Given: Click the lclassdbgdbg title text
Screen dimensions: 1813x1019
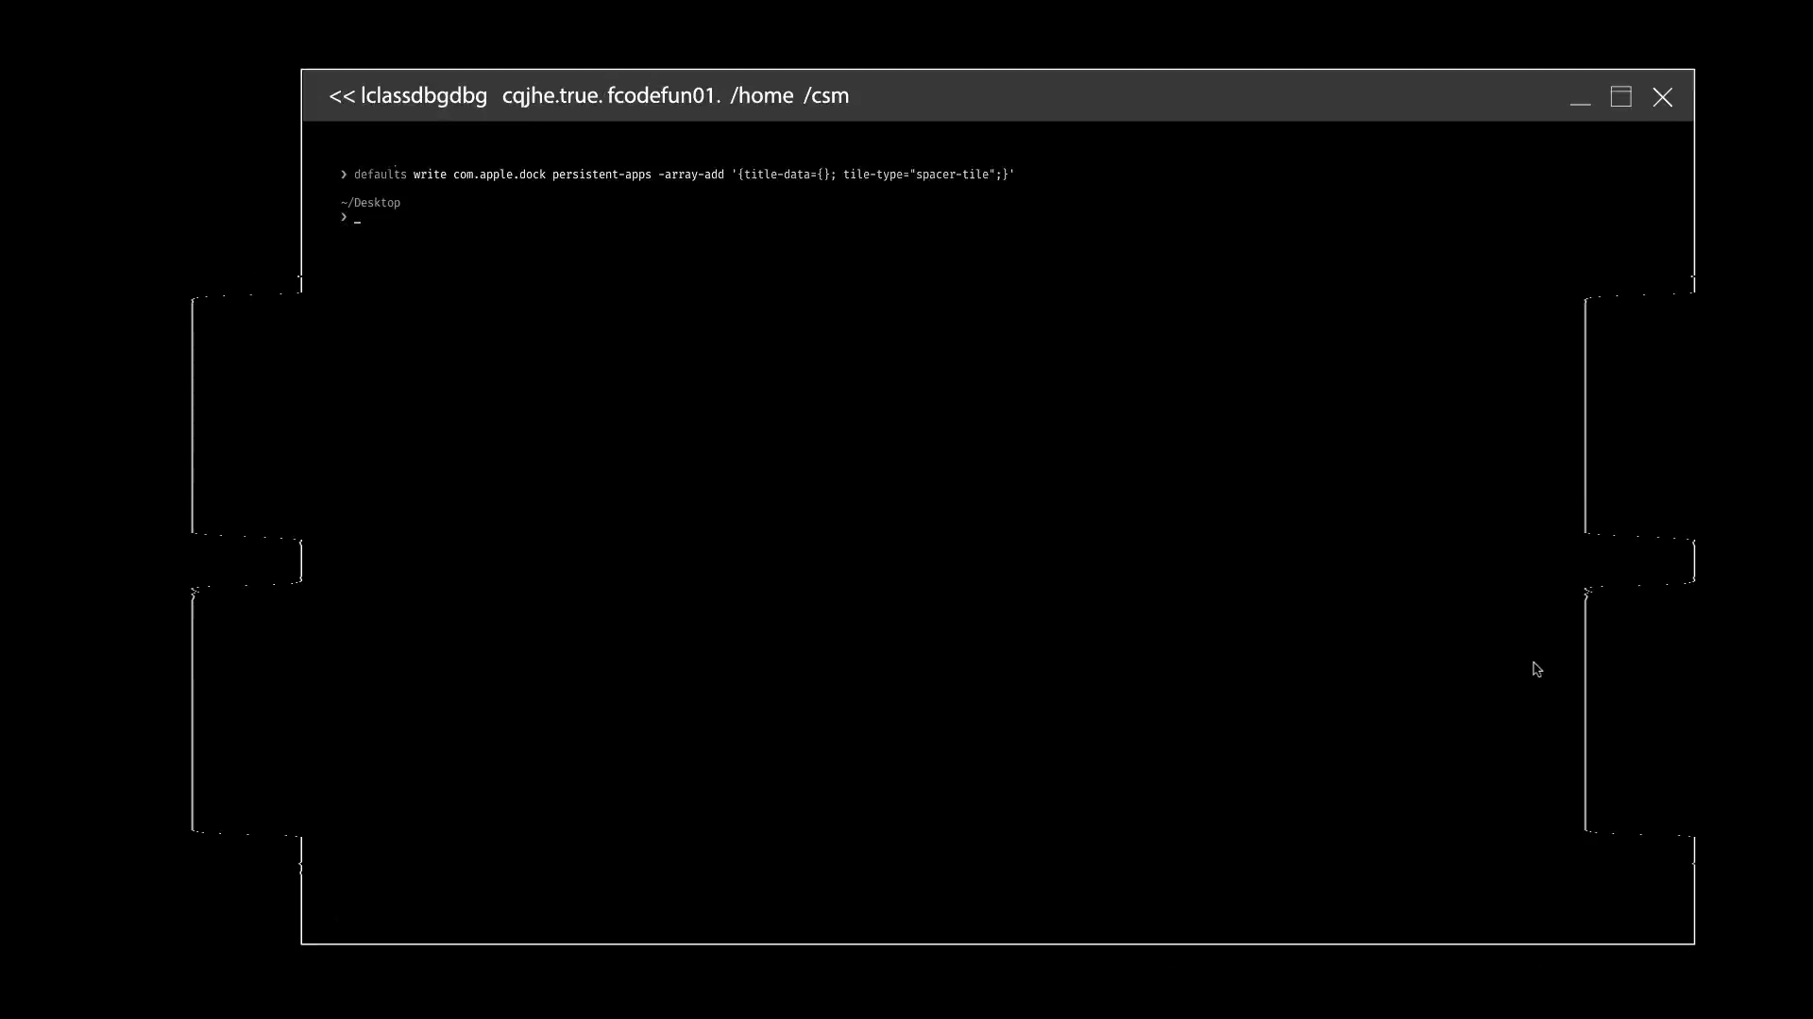Looking at the screenshot, I should pyautogui.click(x=424, y=96).
